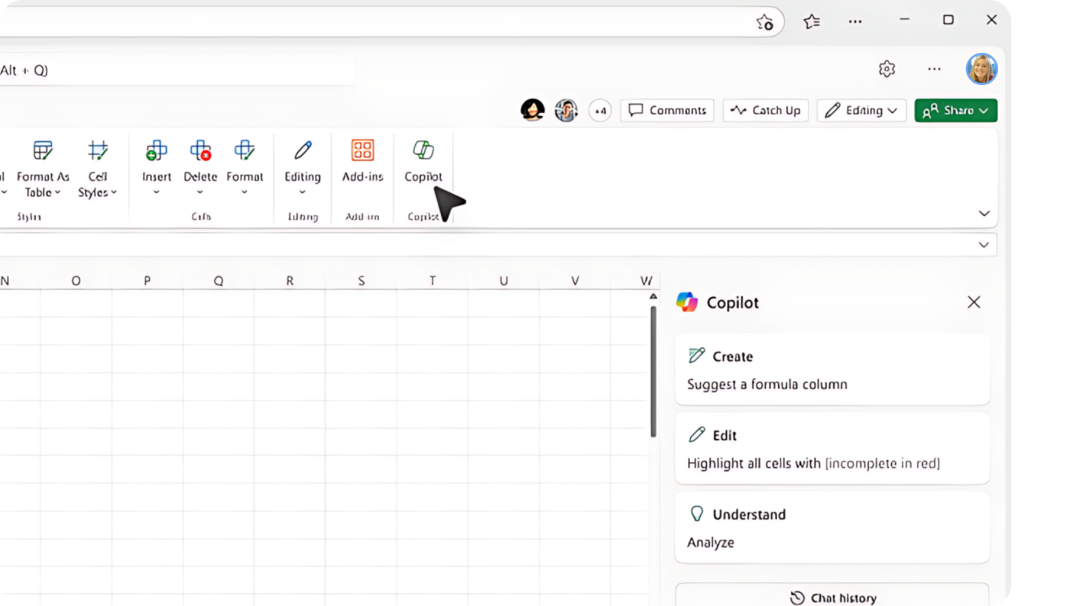
Task: Select the Create suggestion card
Action: tap(832, 369)
